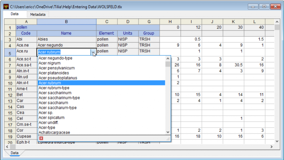Click the Bet code cell
Screen dimensions: 284x160
click(26, 95)
